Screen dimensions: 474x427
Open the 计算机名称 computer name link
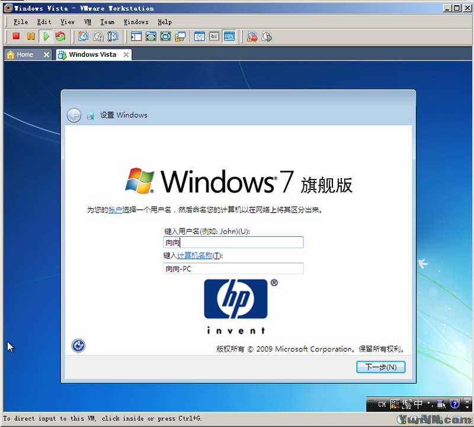195,256
